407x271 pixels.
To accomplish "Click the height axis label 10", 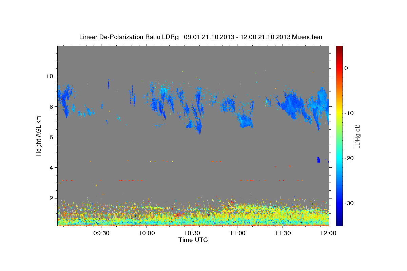I will coord(50,76).
